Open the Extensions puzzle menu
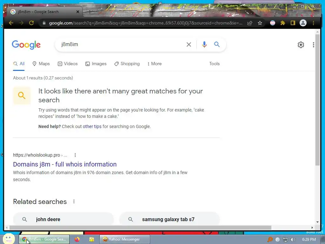This screenshot has height=244, width=325. point(283,23)
